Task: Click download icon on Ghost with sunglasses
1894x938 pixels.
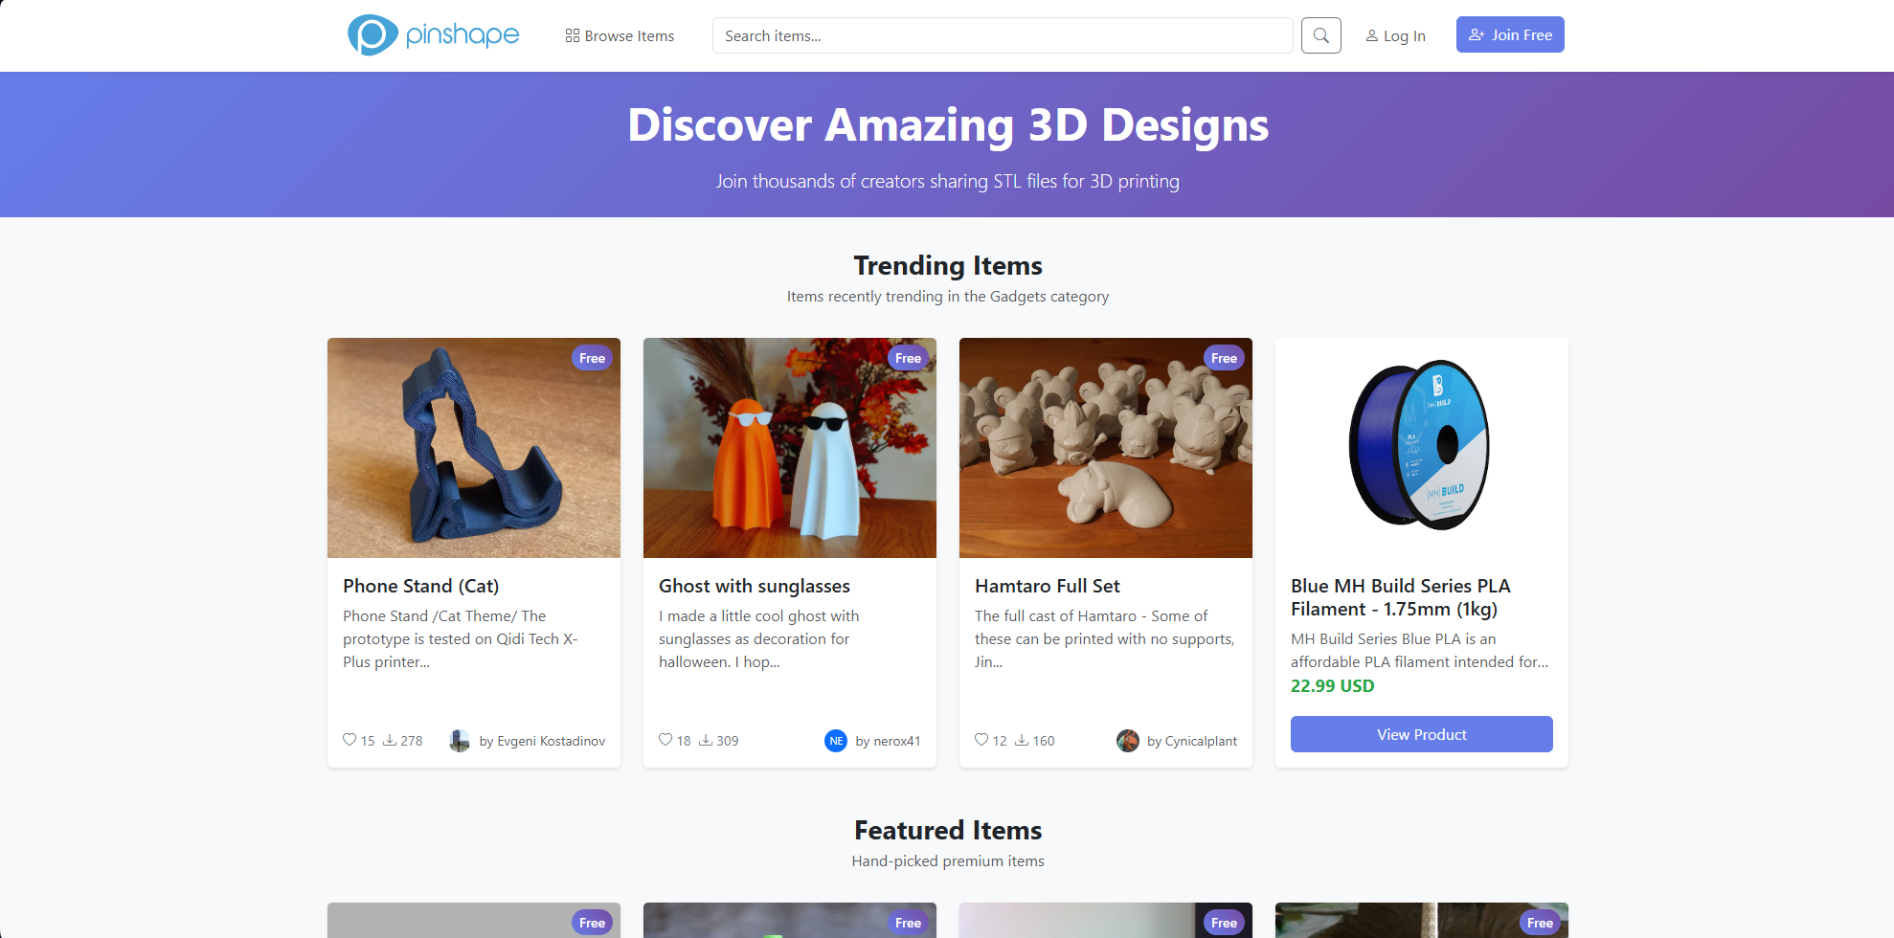Action: pyautogui.click(x=706, y=740)
